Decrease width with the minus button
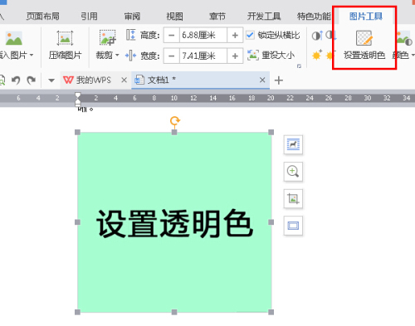The height and width of the screenshot is (326, 415). [172, 56]
